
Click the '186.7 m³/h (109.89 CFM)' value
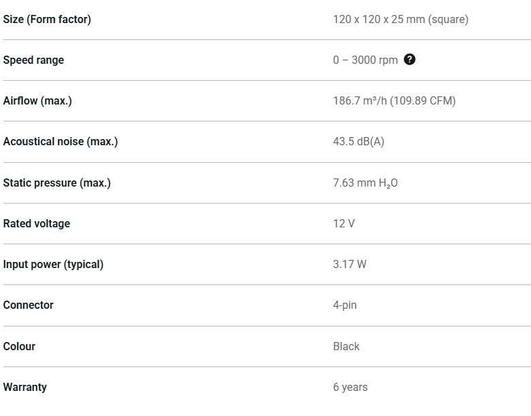pos(394,100)
